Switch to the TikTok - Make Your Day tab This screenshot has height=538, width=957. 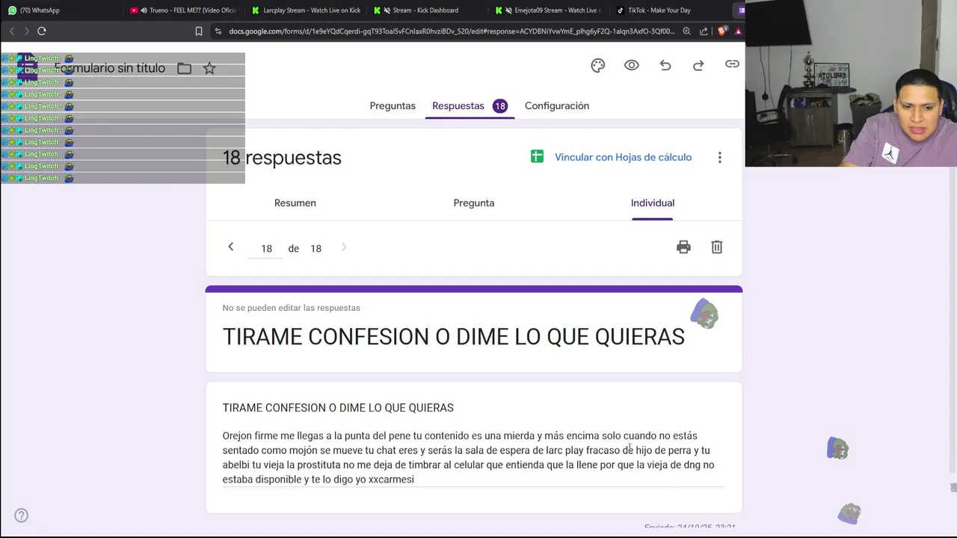pyautogui.click(x=670, y=10)
